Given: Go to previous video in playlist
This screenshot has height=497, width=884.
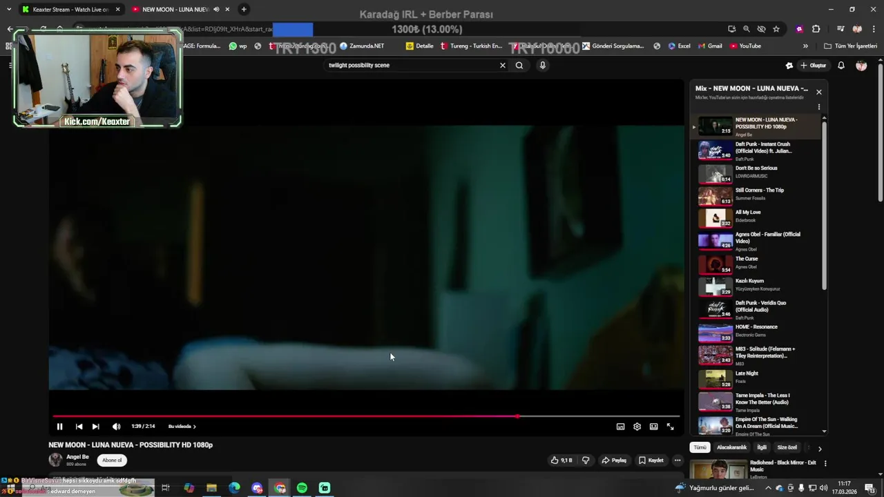Looking at the screenshot, I should [x=79, y=427].
